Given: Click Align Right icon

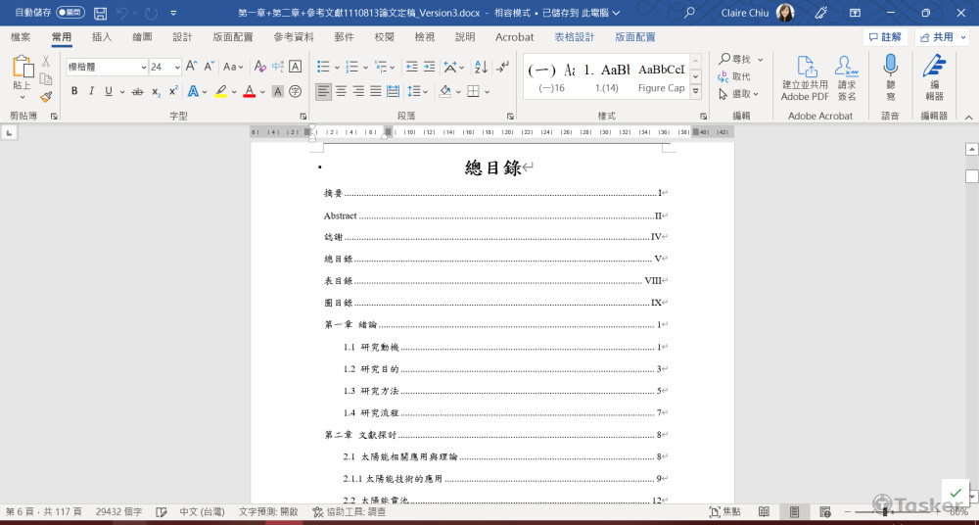Looking at the screenshot, I should coord(358,91).
